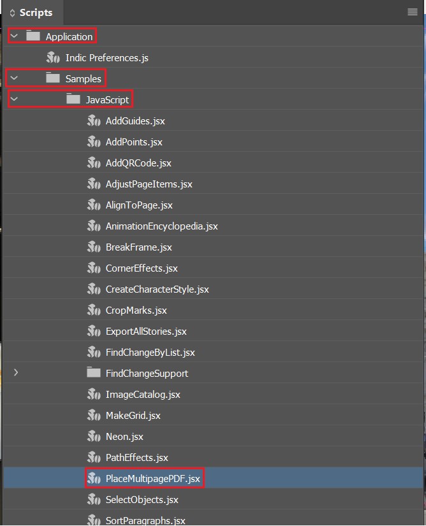Select PlaceMultipagePDF.jsx script name

pyautogui.click(x=153, y=479)
